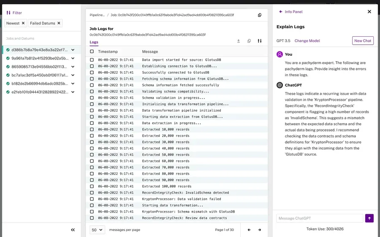Image resolution: width=380 pixels, height=237 pixels.
Task: Check the 'Successfully connected to GlotusDB' row
Action: pos(92,73)
